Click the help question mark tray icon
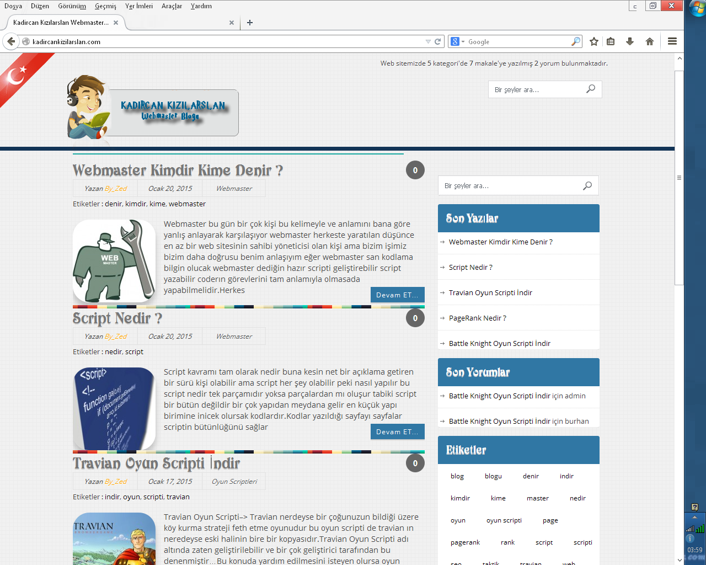This screenshot has width=706, height=565. (694, 507)
